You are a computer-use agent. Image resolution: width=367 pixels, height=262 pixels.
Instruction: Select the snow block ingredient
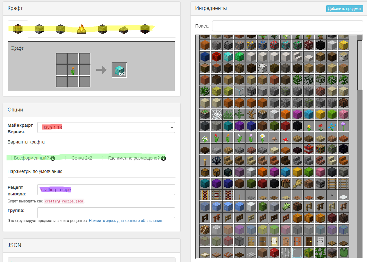click(x=251, y=207)
